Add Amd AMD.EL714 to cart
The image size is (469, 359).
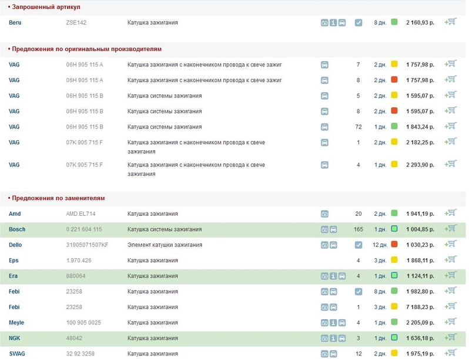point(450,213)
